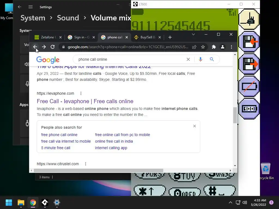
Task: Show hidden system tray icons
Action: point(231,202)
